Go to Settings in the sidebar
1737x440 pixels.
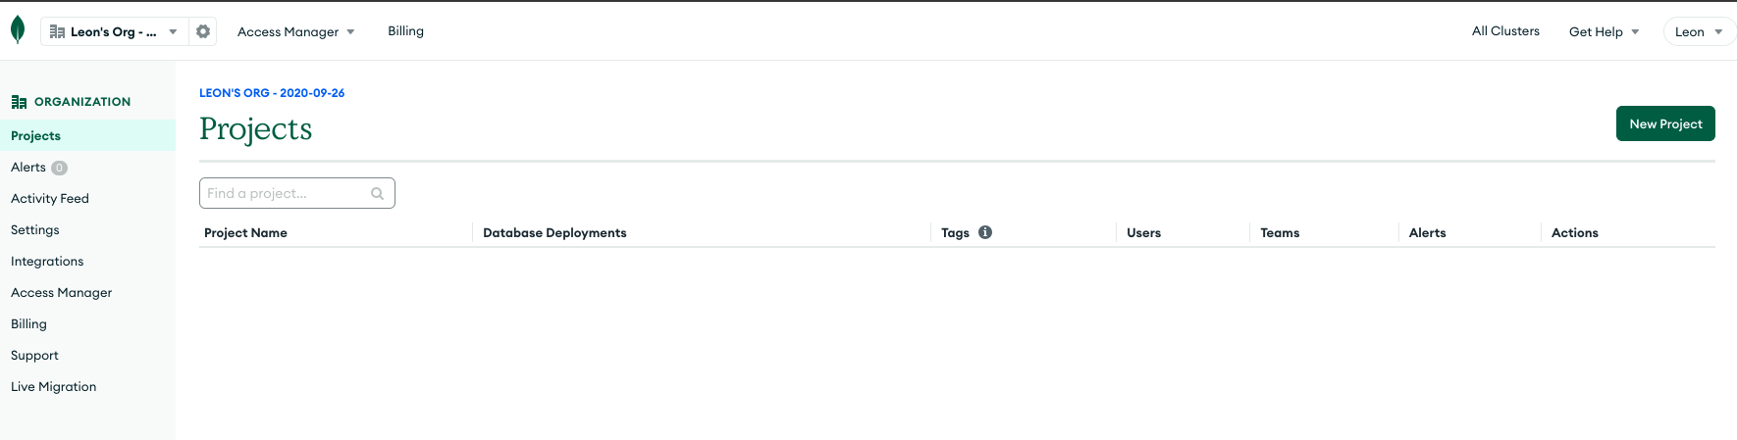(x=35, y=229)
